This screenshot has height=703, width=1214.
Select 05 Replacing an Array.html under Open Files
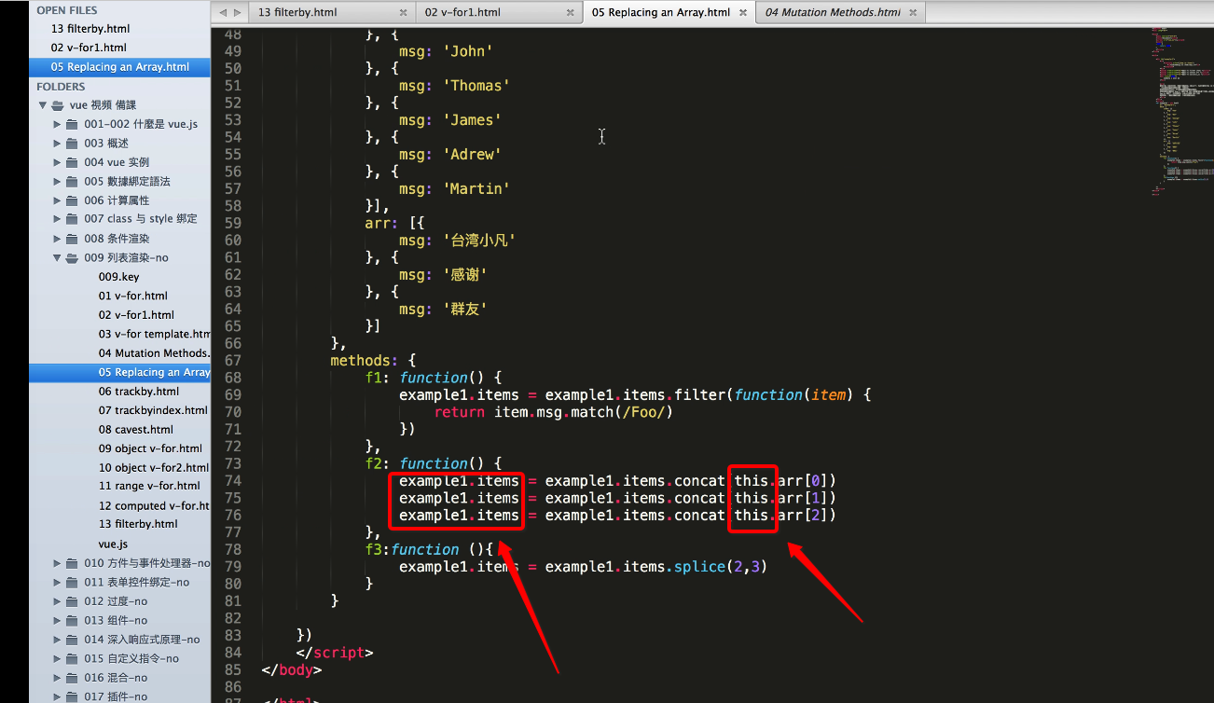point(119,67)
